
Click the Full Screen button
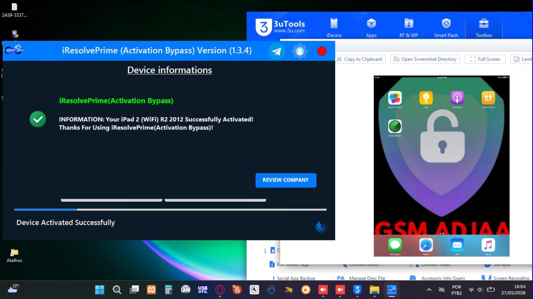tap(485, 59)
